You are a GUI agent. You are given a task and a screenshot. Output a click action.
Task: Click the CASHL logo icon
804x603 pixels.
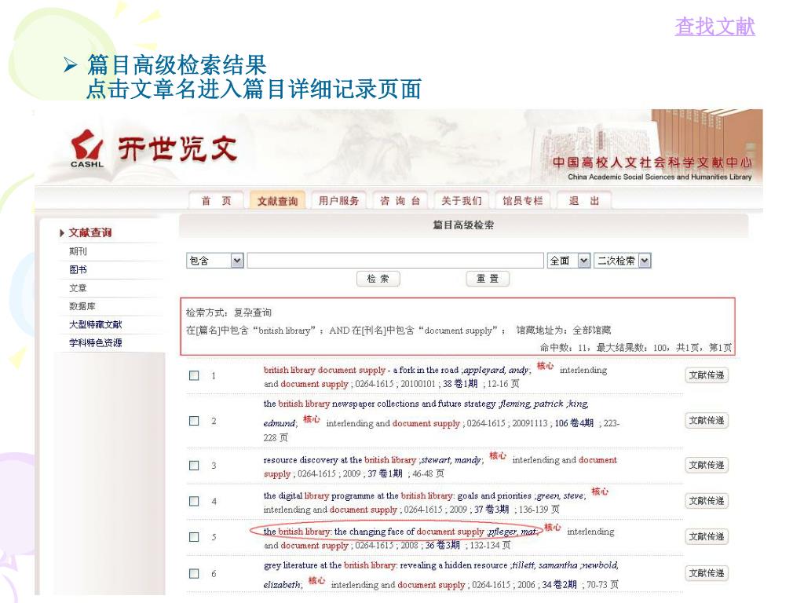[x=86, y=148]
